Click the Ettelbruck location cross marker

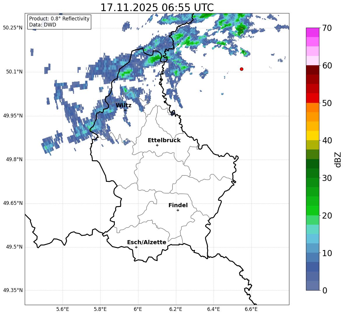pyautogui.click(x=157, y=145)
